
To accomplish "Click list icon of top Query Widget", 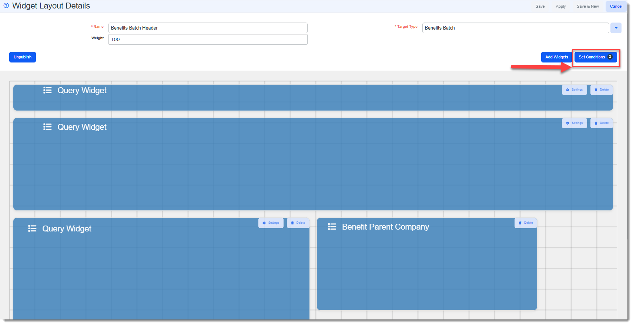I will 47,90.
